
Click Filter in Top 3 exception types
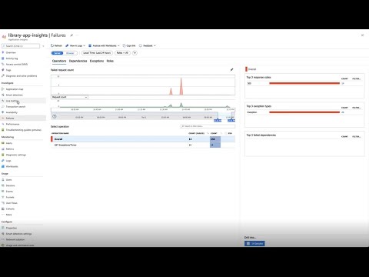tap(356, 108)
